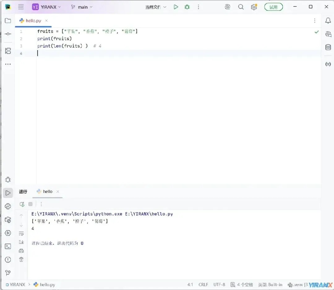The image size is (334, 290).
Task: Jump up the stack trace arrow
Action: click(x=21, y=216)
